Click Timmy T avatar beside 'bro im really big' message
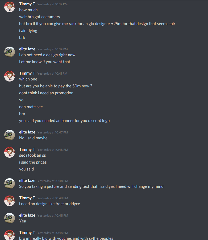The image size is (208, 240). (10, 235)
